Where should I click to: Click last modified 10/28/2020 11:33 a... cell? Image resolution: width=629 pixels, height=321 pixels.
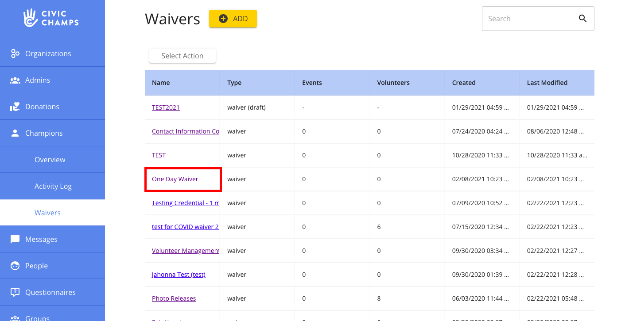click(x=557, y=155)
